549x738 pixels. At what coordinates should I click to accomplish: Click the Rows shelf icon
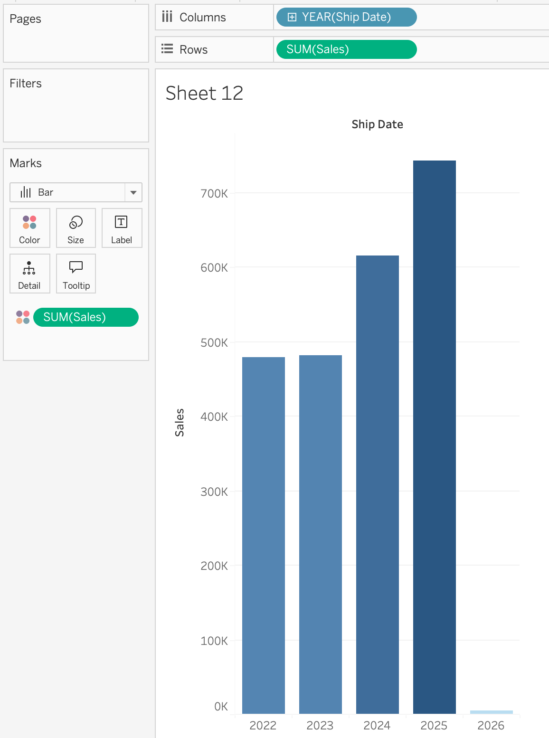167,49
